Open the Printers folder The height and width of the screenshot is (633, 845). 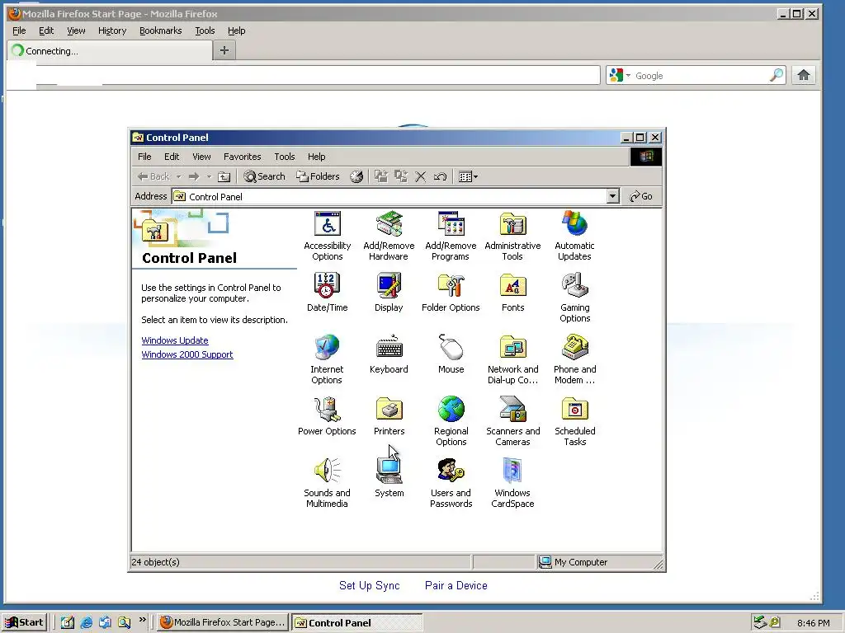389,416
